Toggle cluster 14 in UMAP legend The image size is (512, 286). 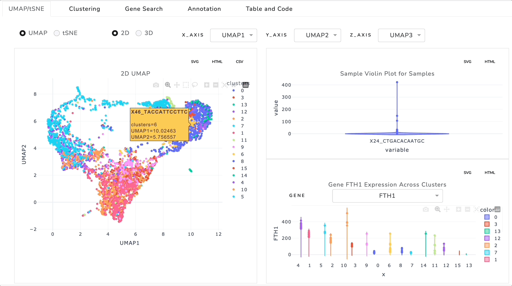tap(239, 175)
